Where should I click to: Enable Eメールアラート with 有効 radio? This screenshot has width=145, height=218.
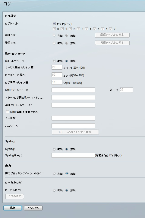point(54,61)
